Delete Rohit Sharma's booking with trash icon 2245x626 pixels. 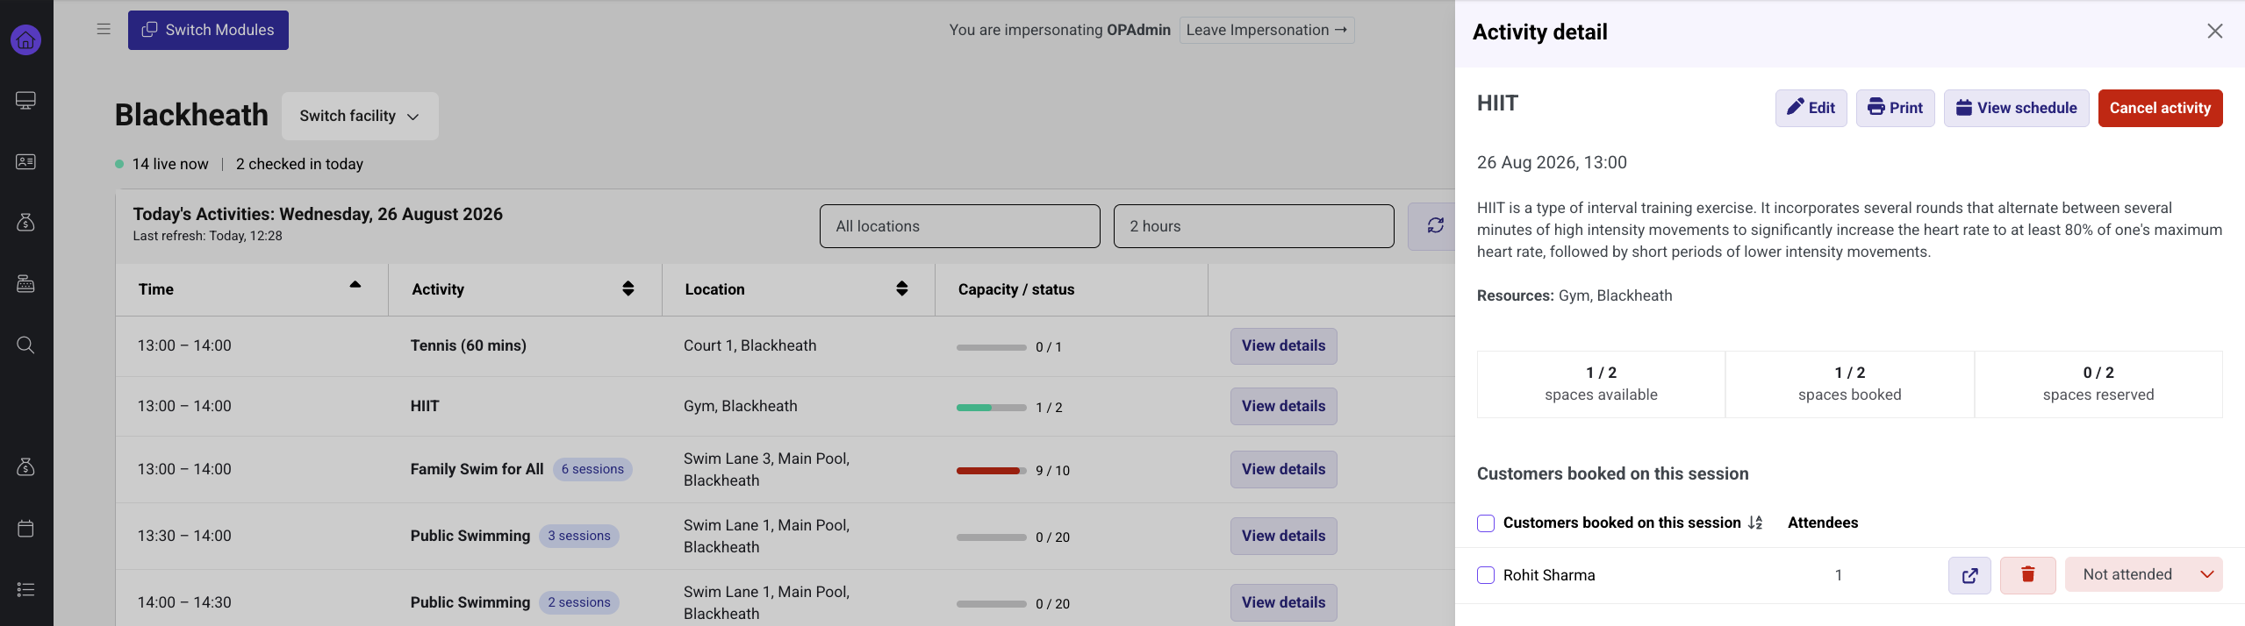[x=2027, y=575]
